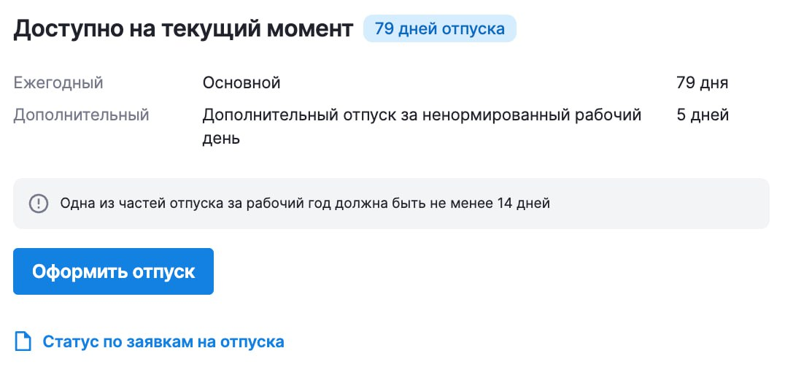Click the document icon beside vacation request status
The height and width of the screenshot is (375, 785).
(23, 342)
